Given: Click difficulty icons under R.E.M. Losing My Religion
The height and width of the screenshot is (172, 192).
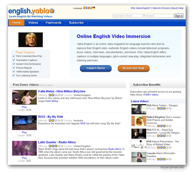Looking at the screenshot, I should point(164,136).
